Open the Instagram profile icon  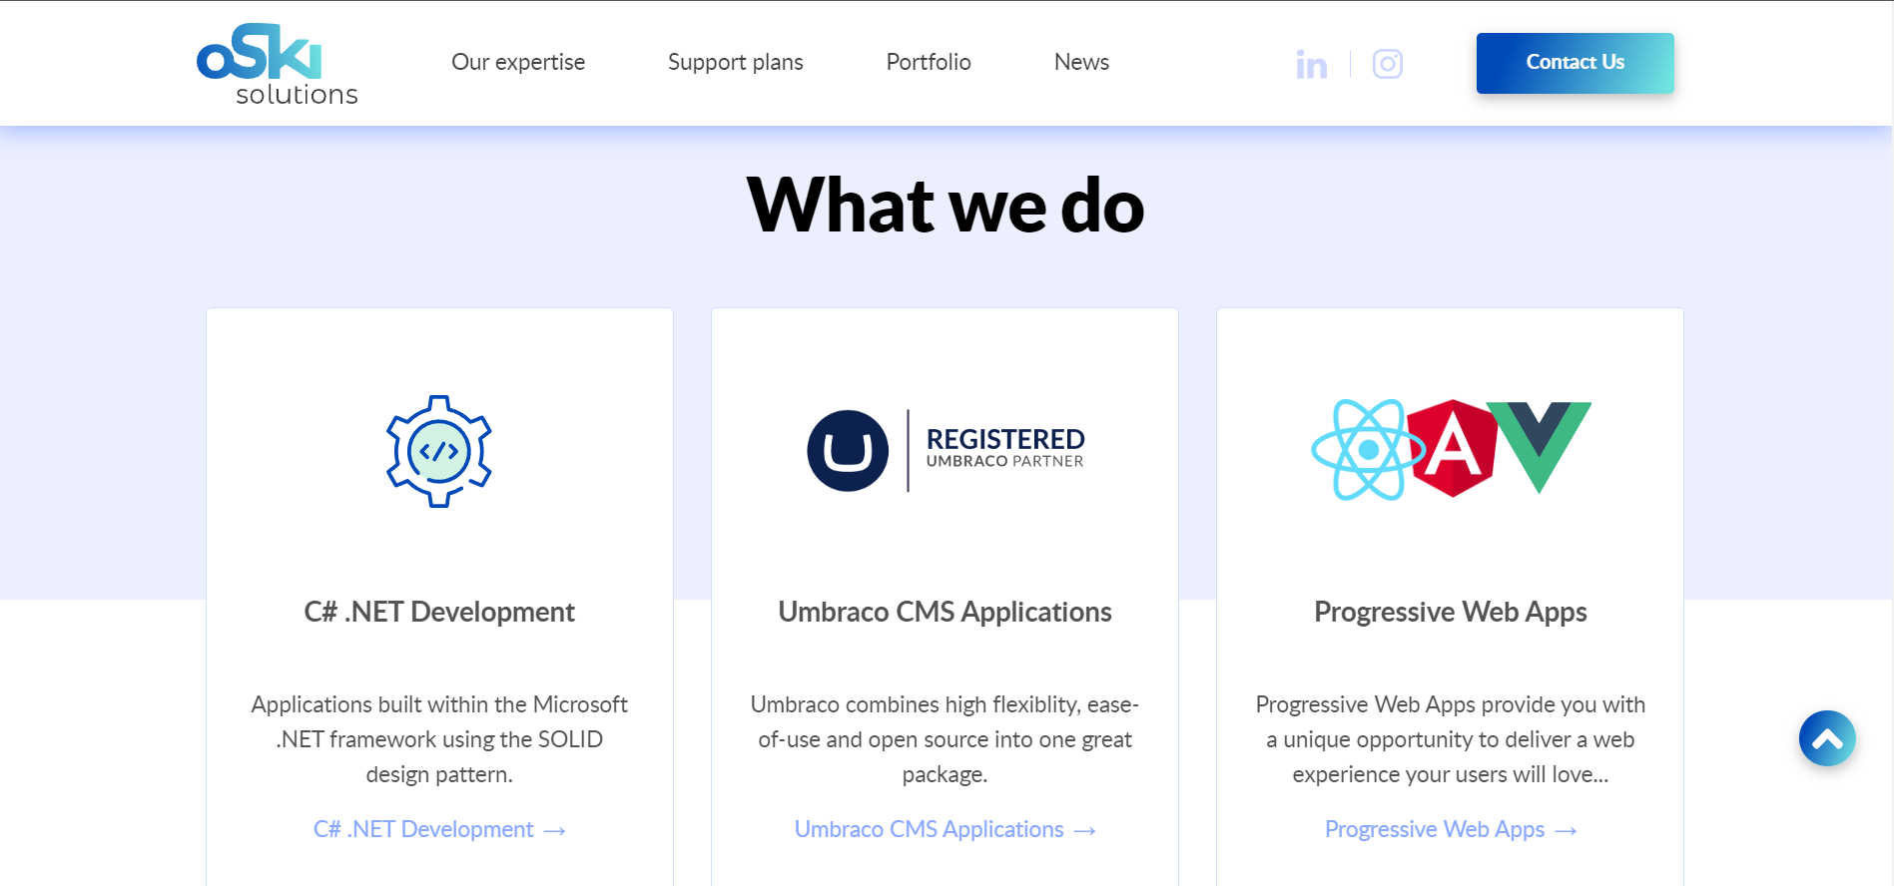[1387, 64]
